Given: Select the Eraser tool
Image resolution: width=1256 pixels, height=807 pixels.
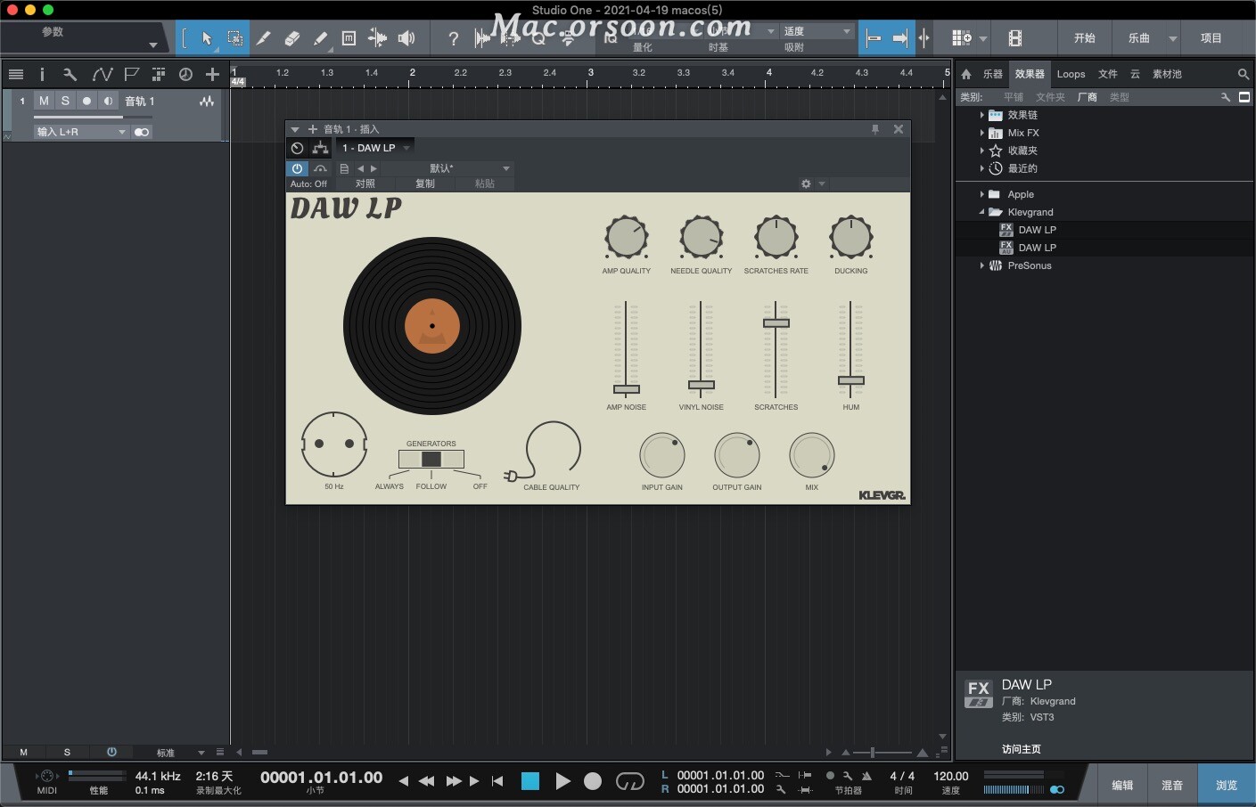Looking at the screenshot, I should point(292,38).
